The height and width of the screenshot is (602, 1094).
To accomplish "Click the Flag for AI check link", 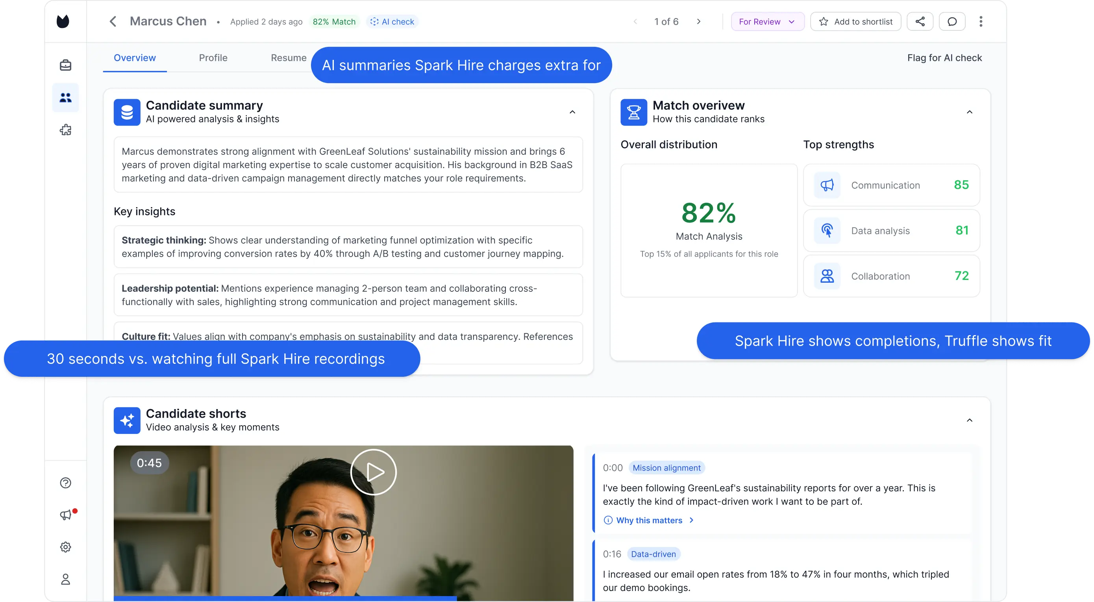I will coord(944,58).
